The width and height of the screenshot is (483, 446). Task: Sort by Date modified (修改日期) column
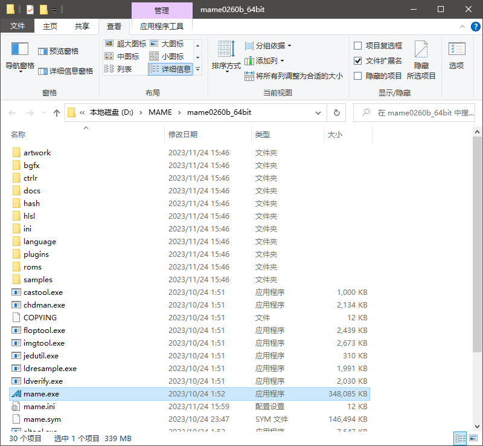[x=183, y=135]
